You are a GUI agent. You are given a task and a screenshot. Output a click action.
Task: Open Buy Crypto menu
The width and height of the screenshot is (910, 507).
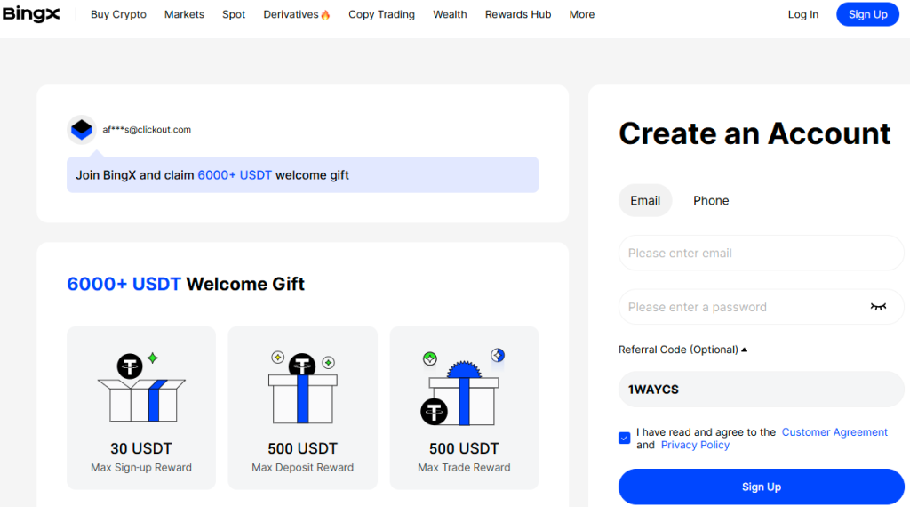[118, 14]
